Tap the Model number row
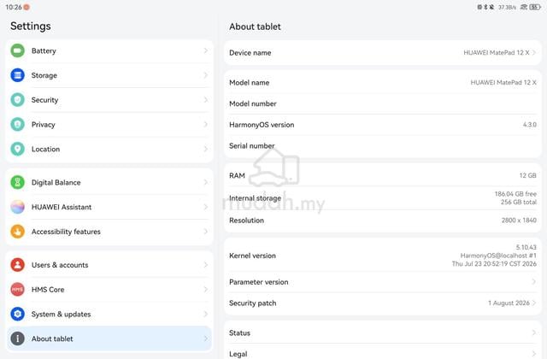 tap(383, 103)
